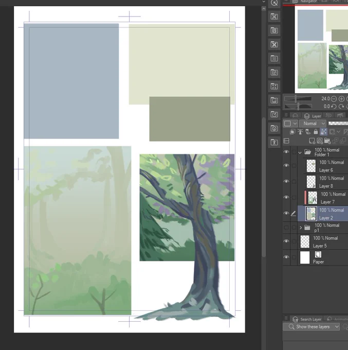Select the Layer 7 row
The height and width of the screenshot is (350, 348).
click(x=323, y=197)
